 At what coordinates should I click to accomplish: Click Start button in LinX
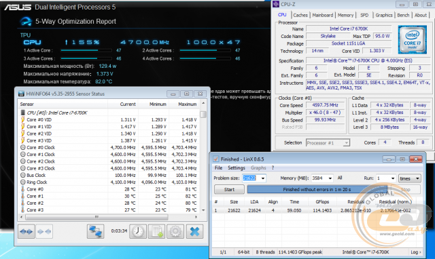pyautogui.click(x=229, y=190)
